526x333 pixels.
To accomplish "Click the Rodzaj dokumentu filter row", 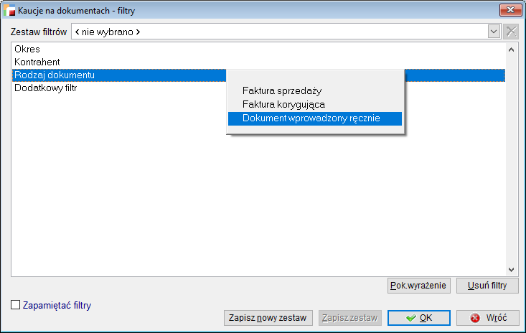I will (55, 75).
